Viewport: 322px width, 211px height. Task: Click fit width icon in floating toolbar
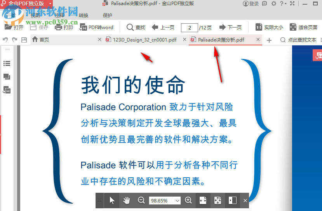[203, 201]
